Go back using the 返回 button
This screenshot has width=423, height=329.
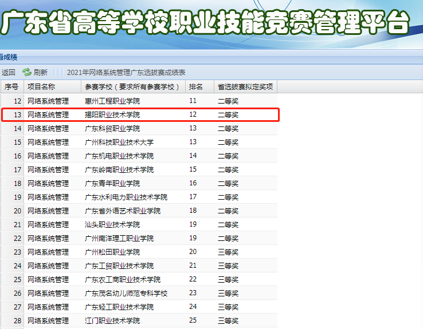click(x=8, y=72)
